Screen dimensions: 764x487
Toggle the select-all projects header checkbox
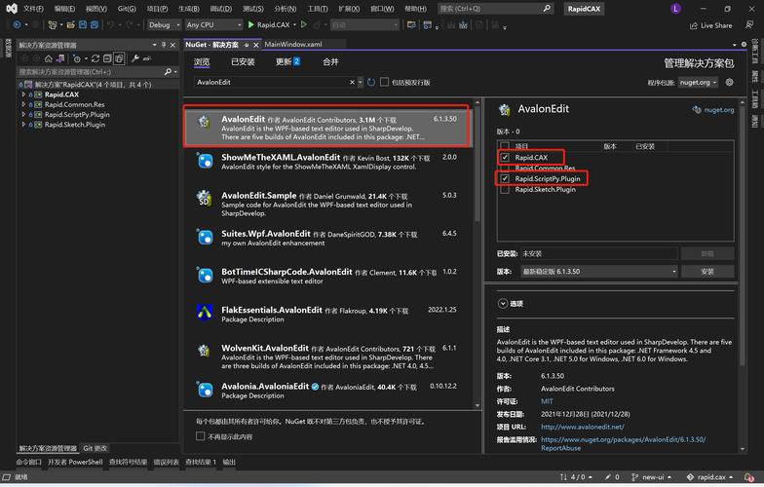click(505, 146)
